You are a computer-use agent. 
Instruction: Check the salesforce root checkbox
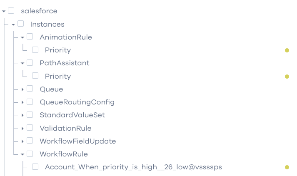click(x=11, y=10)
